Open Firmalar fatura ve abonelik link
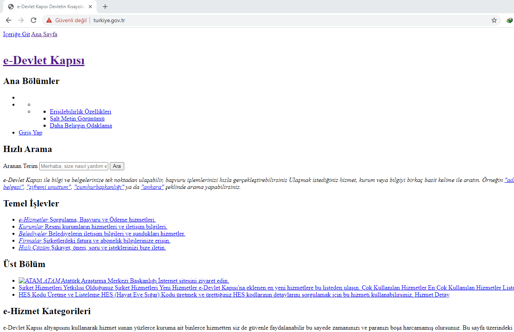Screen dimensions: 514x332 coord(95,241)
